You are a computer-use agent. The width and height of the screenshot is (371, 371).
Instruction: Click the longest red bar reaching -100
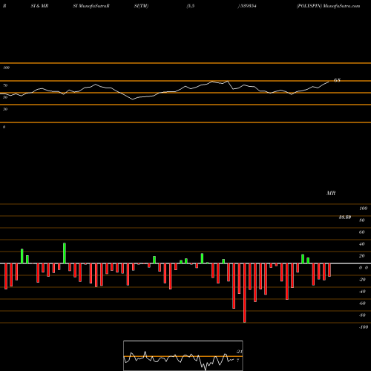point(245,293)
